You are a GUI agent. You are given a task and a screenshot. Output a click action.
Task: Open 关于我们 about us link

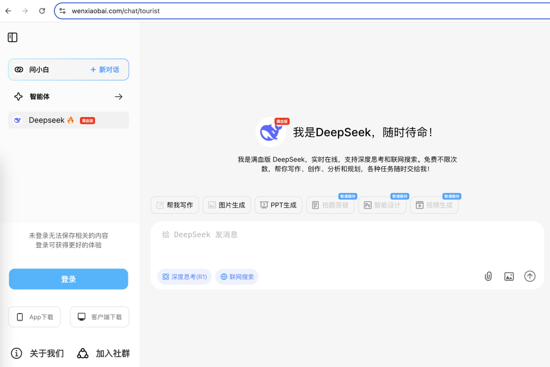[x=38, y=353]
